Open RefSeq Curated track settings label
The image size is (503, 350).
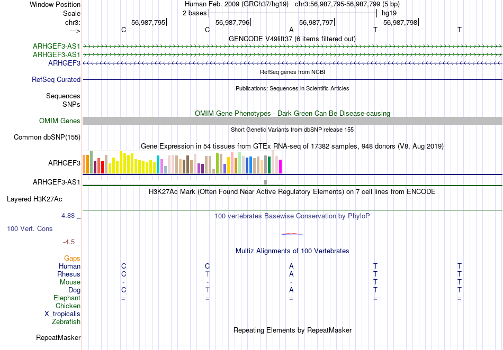[x=56, y=79]
